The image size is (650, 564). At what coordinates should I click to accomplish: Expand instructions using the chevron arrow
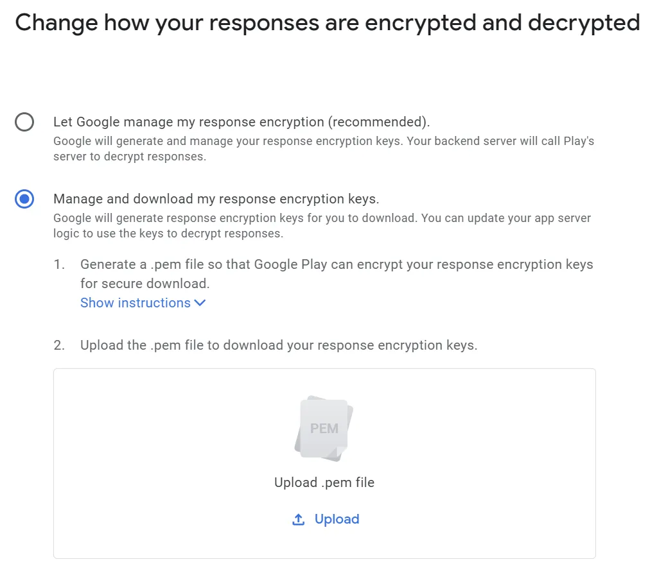click(200, 303)
